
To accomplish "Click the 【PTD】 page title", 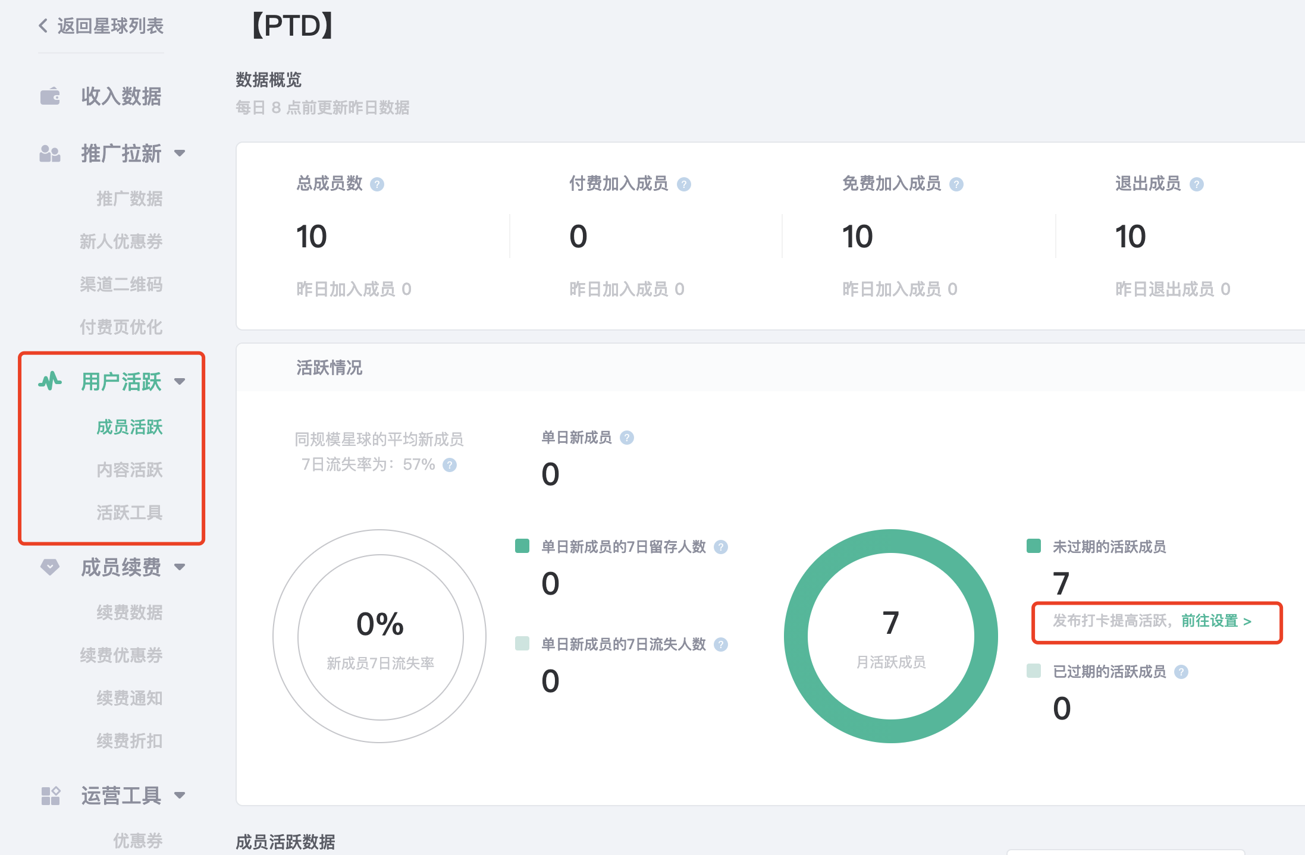I will 292,26.
